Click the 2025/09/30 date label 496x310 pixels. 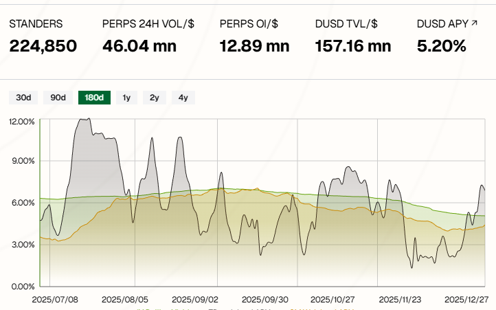[x=265, y=299]
